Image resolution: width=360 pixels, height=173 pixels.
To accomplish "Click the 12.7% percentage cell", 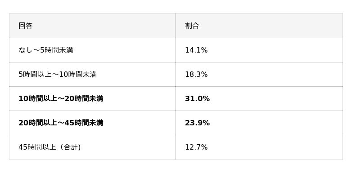I will coord(196,147).
